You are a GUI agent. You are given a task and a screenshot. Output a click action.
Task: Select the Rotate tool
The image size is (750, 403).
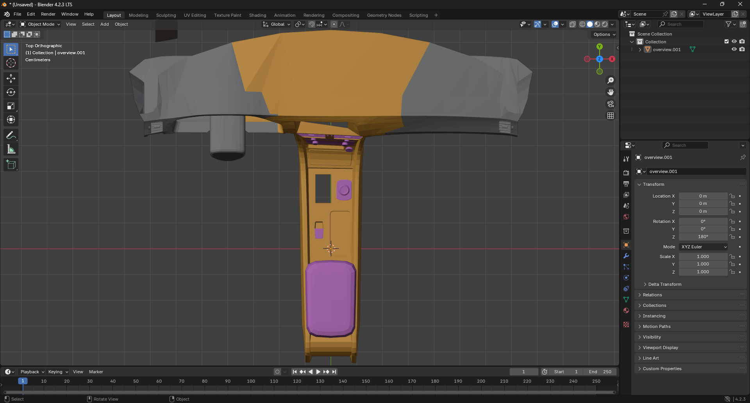coord(11,92)
